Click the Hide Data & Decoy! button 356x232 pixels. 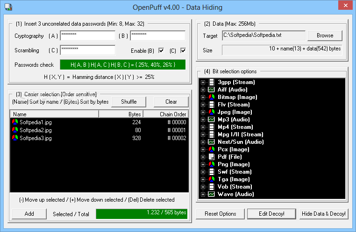[324, 214]
